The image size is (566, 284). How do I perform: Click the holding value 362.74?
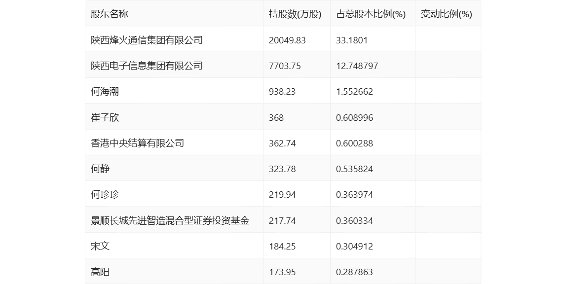(282, 143)
